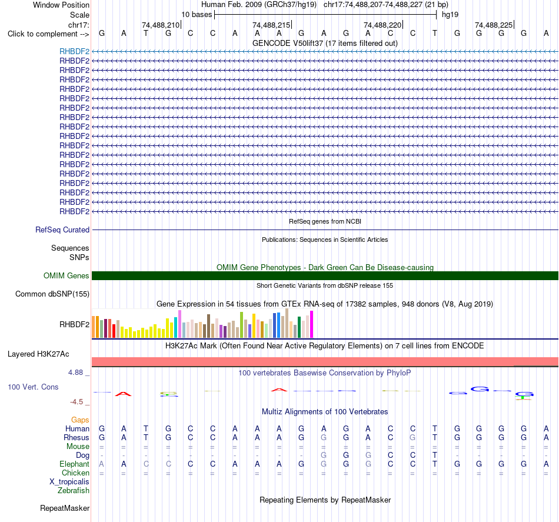Screen dimensions: 559x522
Task: Click the Layered H3K27Ac track label
Action: click(x=38, y=354)
